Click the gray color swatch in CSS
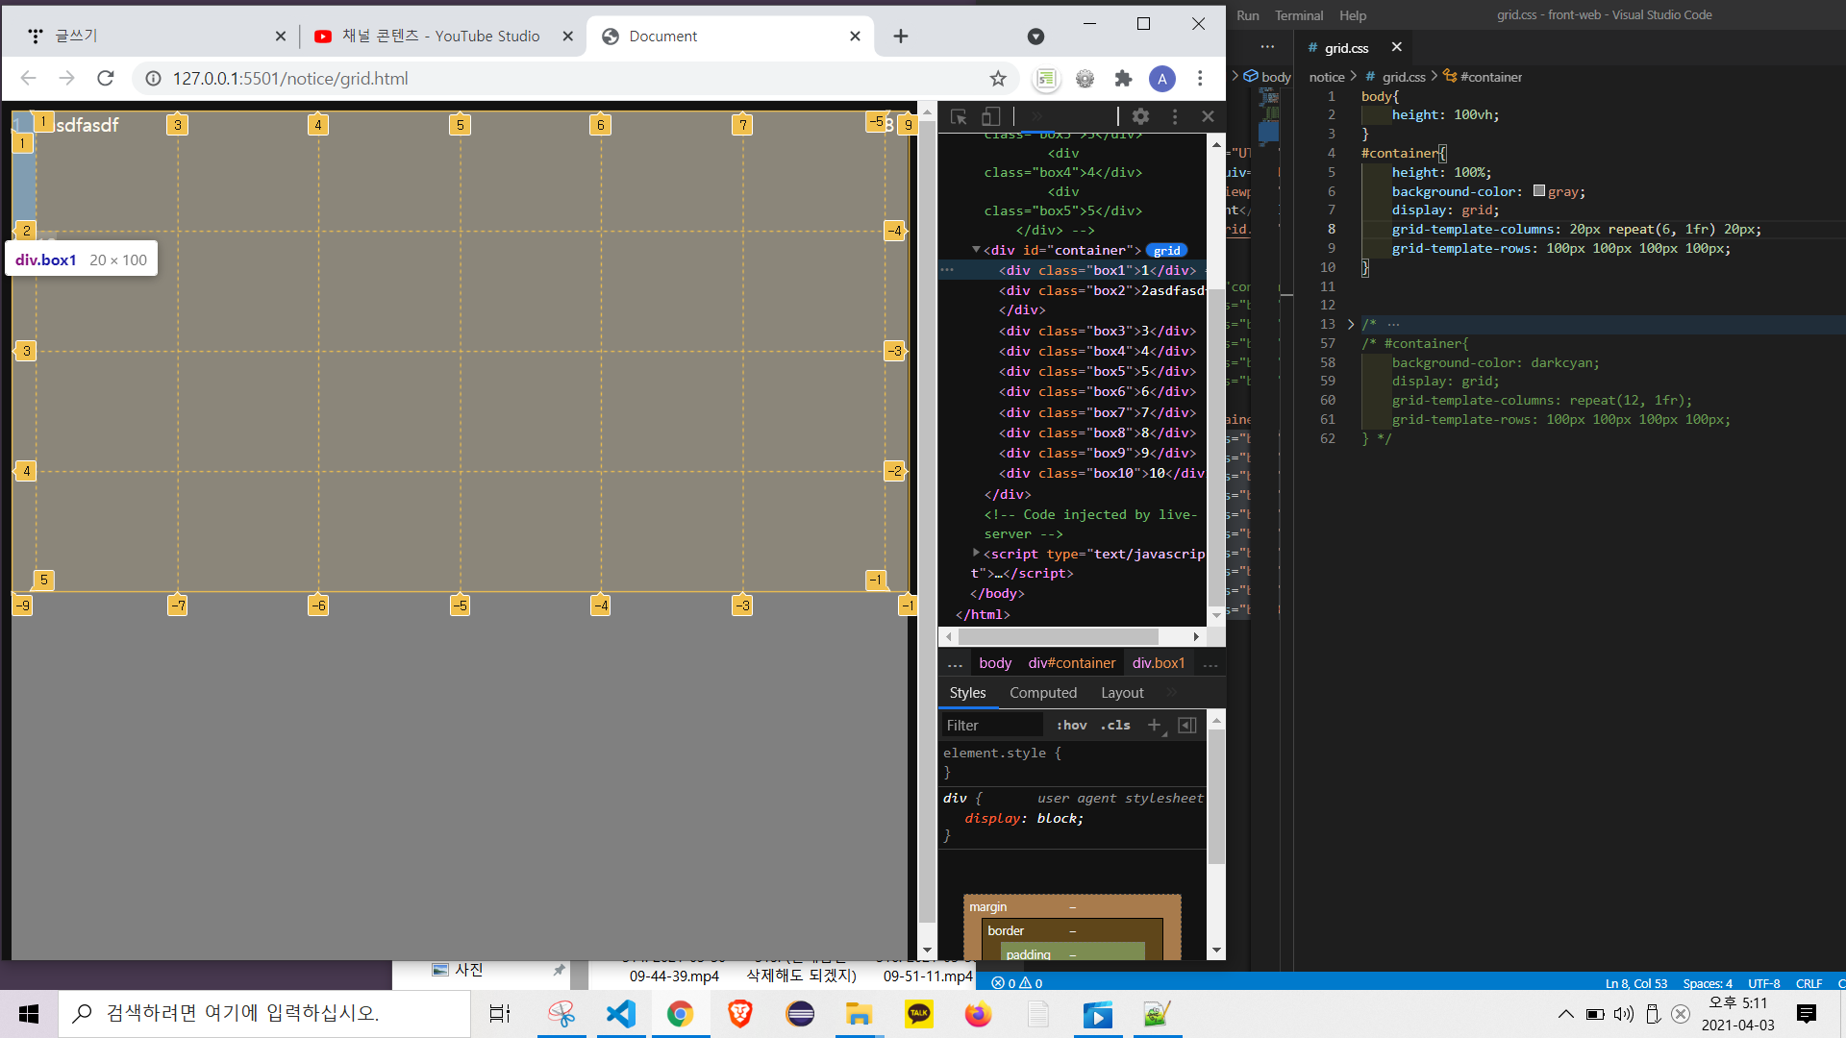 [1538, 191]
